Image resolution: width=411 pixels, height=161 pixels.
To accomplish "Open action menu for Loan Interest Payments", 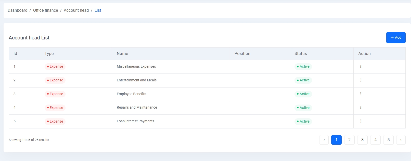I will point(361,121).
